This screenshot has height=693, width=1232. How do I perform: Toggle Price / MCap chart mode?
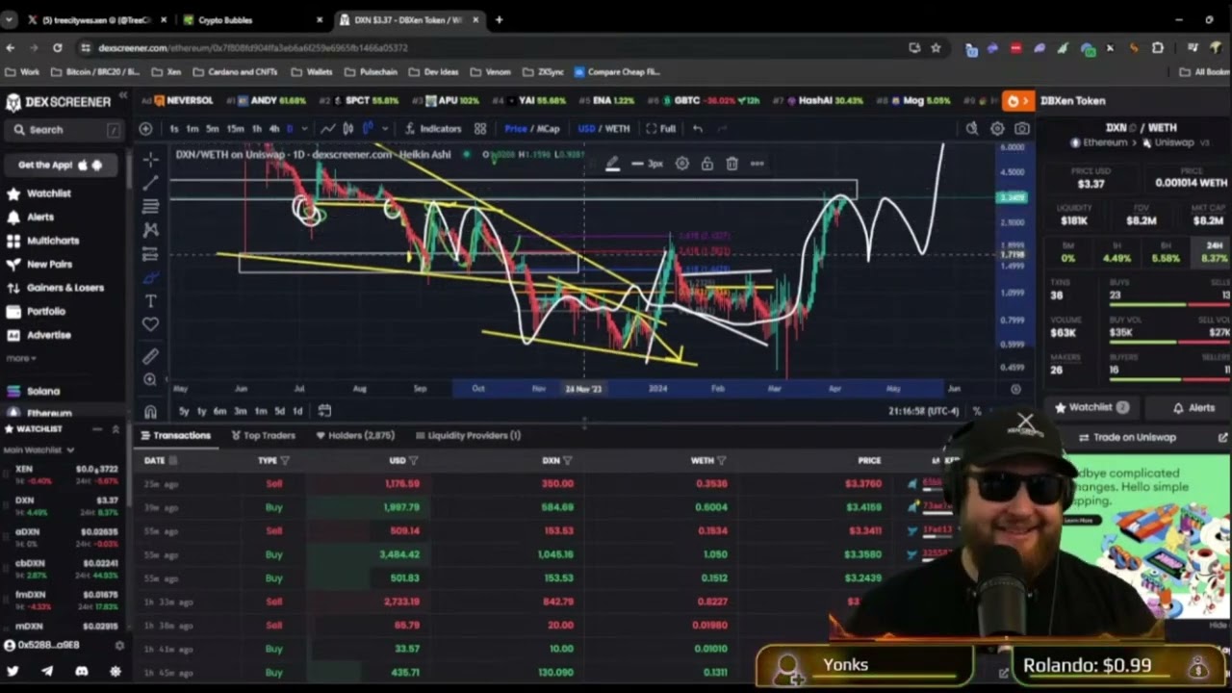pos(531,128)
